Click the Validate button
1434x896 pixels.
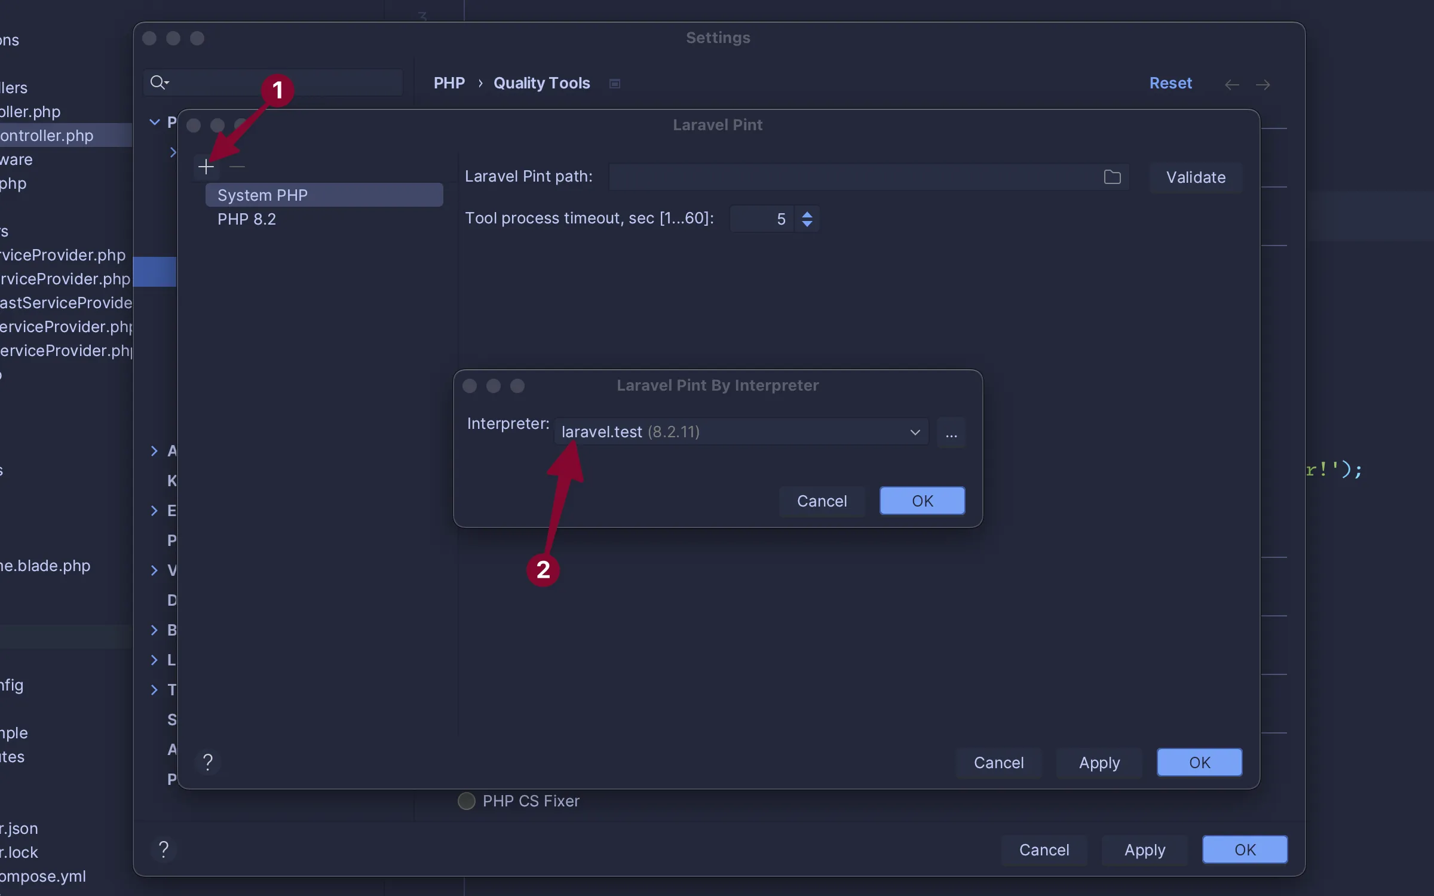click(1196, 177)
